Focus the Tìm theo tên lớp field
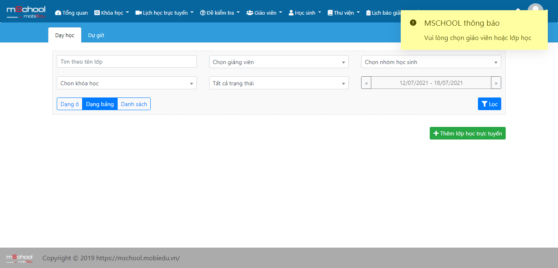This screenshot has height=268, width=558. (x=127, y=62)
